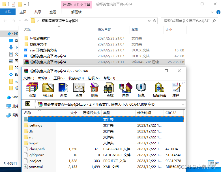221x172 pixels.
Task: Switch to Explorer 查看 ribbon tab
Action: click(53, 12)
